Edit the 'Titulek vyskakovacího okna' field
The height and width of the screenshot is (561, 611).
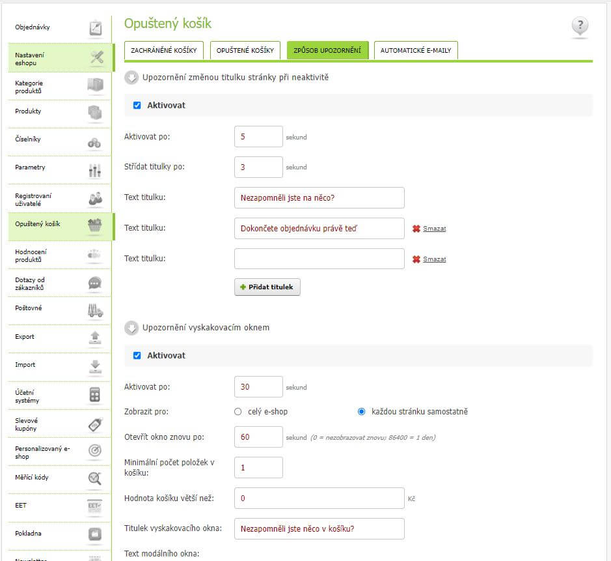319,528
